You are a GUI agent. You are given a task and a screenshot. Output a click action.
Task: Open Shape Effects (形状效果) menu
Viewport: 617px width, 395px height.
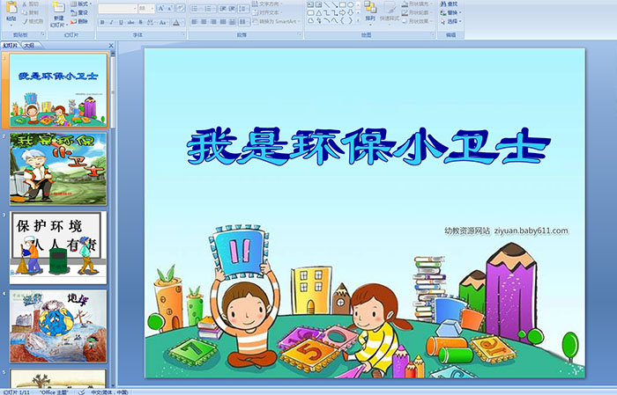pyautogui.click(x=418, y=21)
